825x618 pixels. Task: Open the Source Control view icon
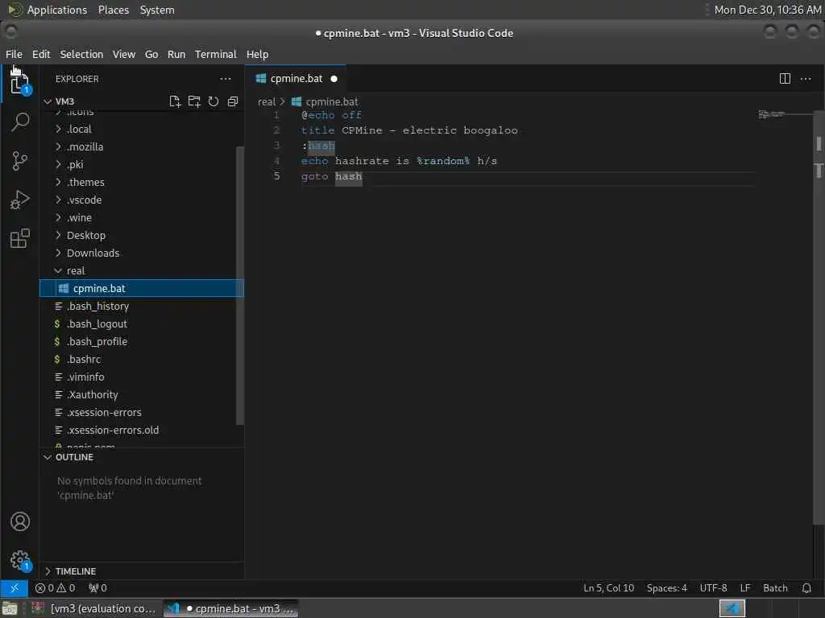click(x=20, y=161)
